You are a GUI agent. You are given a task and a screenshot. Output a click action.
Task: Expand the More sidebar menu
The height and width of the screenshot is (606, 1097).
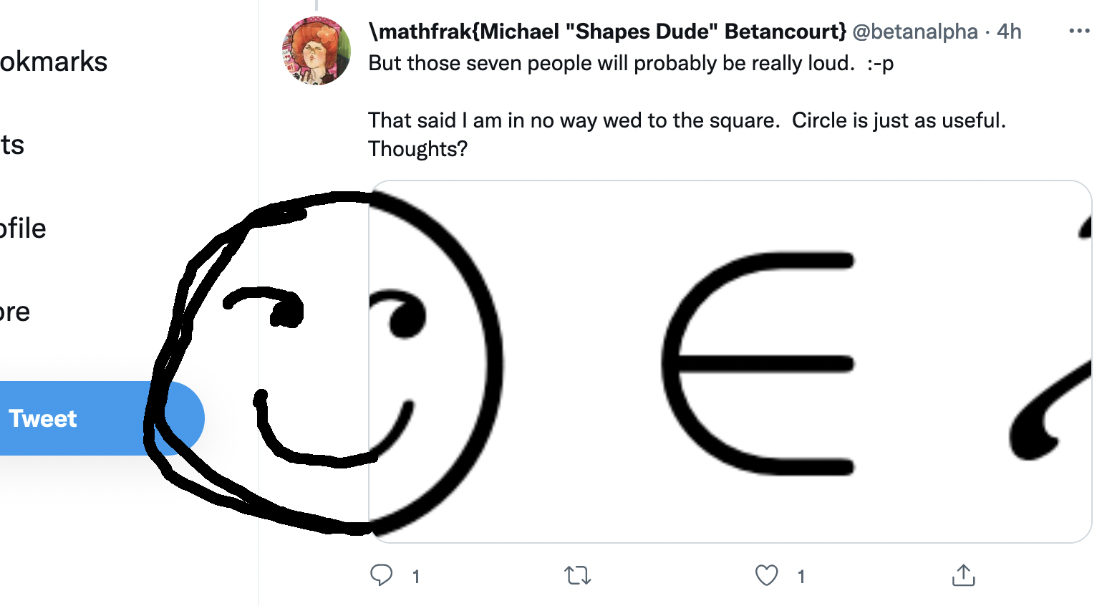pos(15,312)
